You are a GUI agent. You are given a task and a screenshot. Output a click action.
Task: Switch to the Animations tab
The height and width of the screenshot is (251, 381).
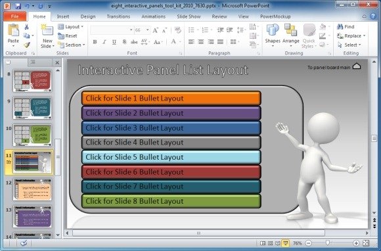[x=153, y=16]
